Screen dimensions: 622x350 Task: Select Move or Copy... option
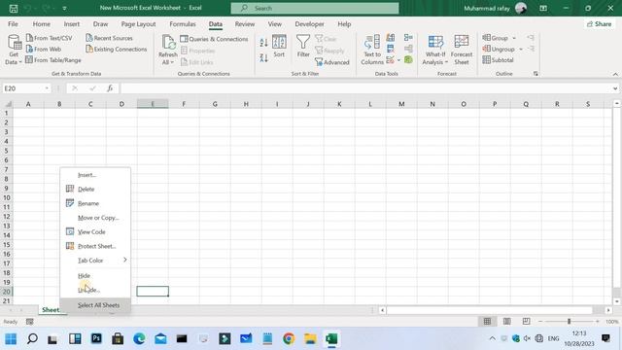click(x=95, y=218)
